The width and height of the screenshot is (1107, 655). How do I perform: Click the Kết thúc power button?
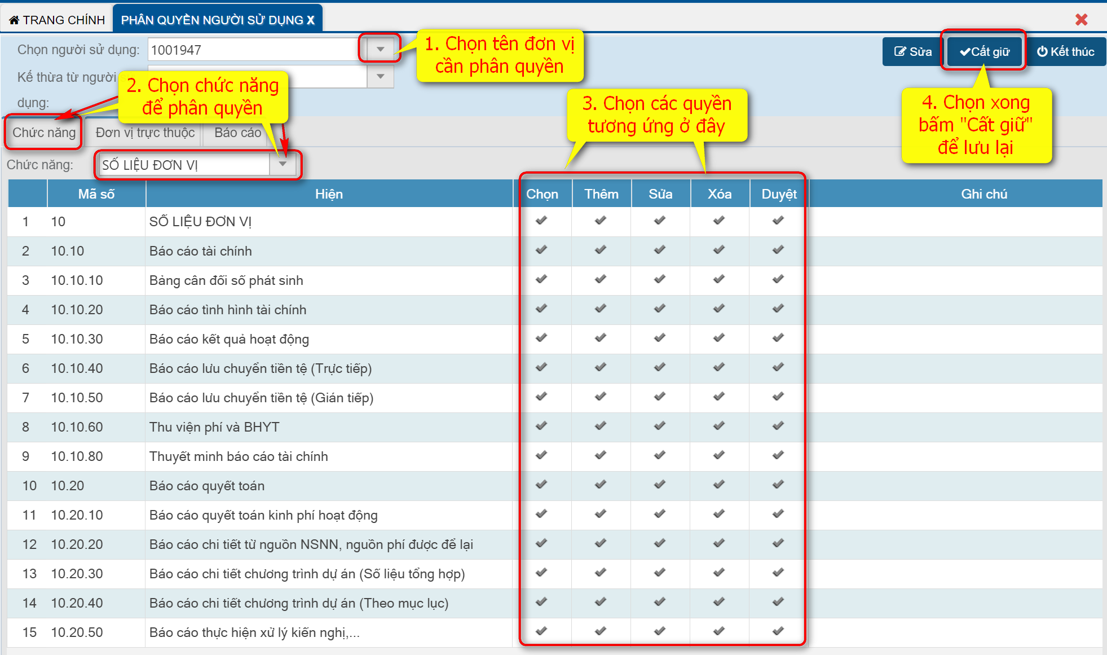pos(1065,52)
